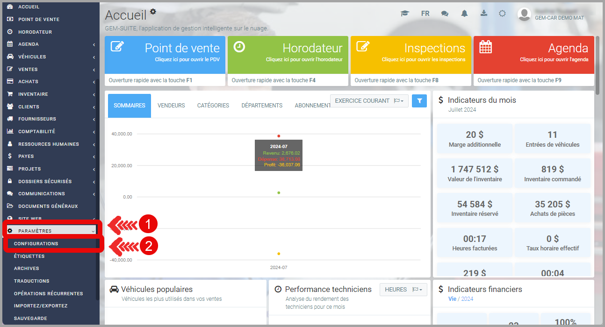Expand the Comptabilité sidebar menu
The height and width of the screenshot is (327, 605).
click(50, 132)
